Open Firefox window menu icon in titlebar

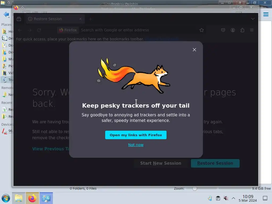point(16,8)
